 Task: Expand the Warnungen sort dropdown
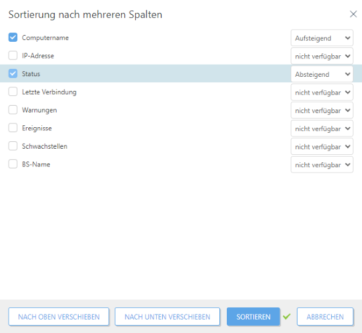pos(322,111)
